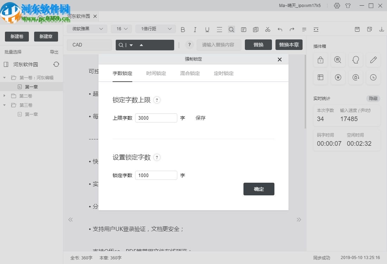Select the pencil editing plugin

coord(373,60)
